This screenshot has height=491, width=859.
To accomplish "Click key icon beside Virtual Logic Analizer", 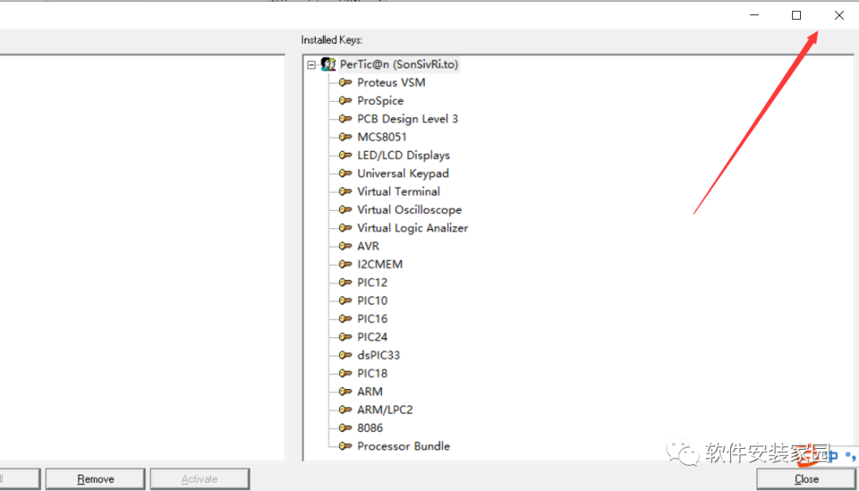I will click(345, 228).
